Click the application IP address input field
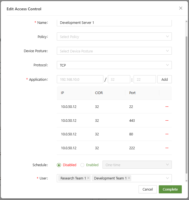 tap(80, 79)
